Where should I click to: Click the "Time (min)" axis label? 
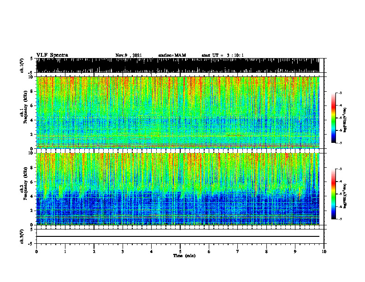pos(184,256)
